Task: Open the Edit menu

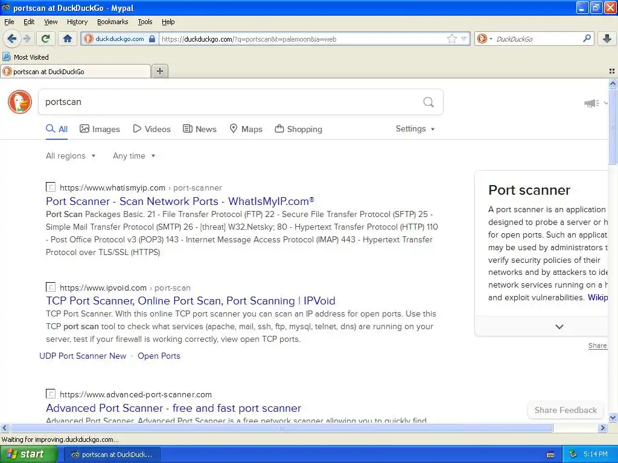Action: pyautogui.click(x=29, y=22)
